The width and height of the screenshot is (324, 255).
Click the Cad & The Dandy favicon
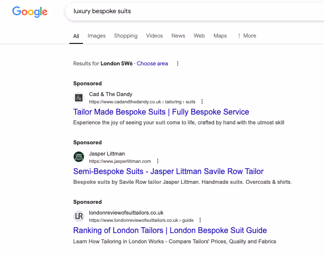(79, 98)
